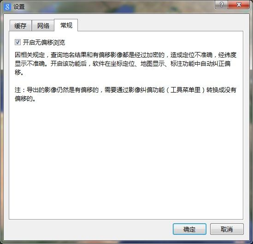Click the lone 移。 text line

pos(19,72)
